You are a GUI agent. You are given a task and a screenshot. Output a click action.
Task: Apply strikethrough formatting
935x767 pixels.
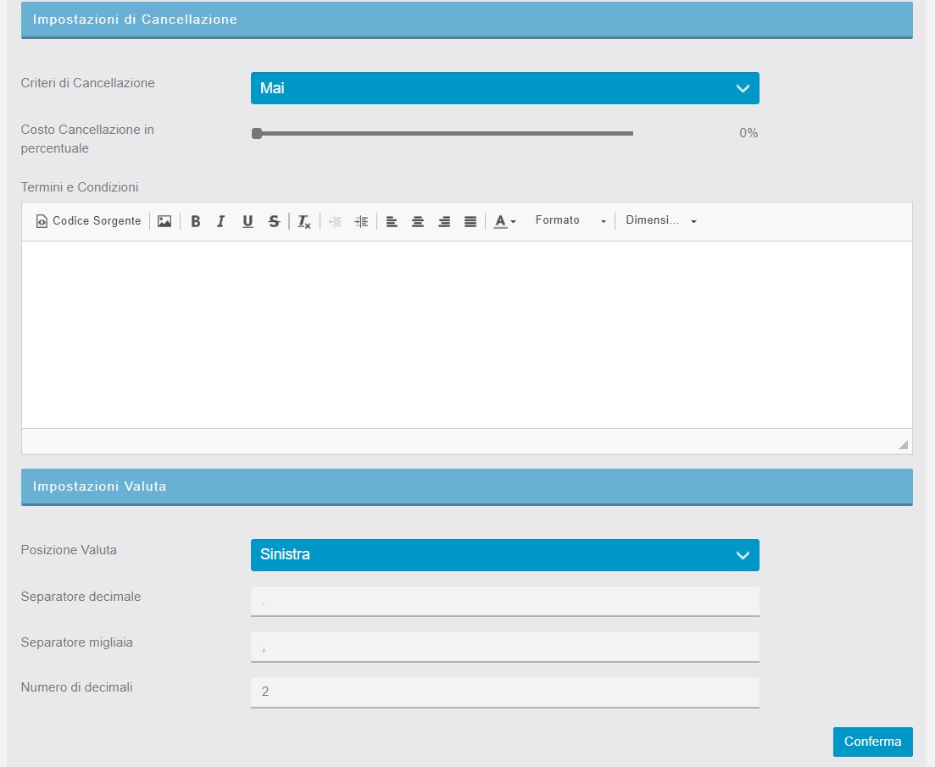point(274,221)
